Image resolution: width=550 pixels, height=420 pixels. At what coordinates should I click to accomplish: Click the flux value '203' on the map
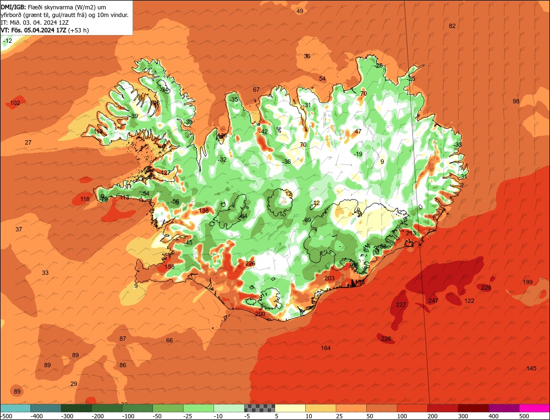coord(329,278)
